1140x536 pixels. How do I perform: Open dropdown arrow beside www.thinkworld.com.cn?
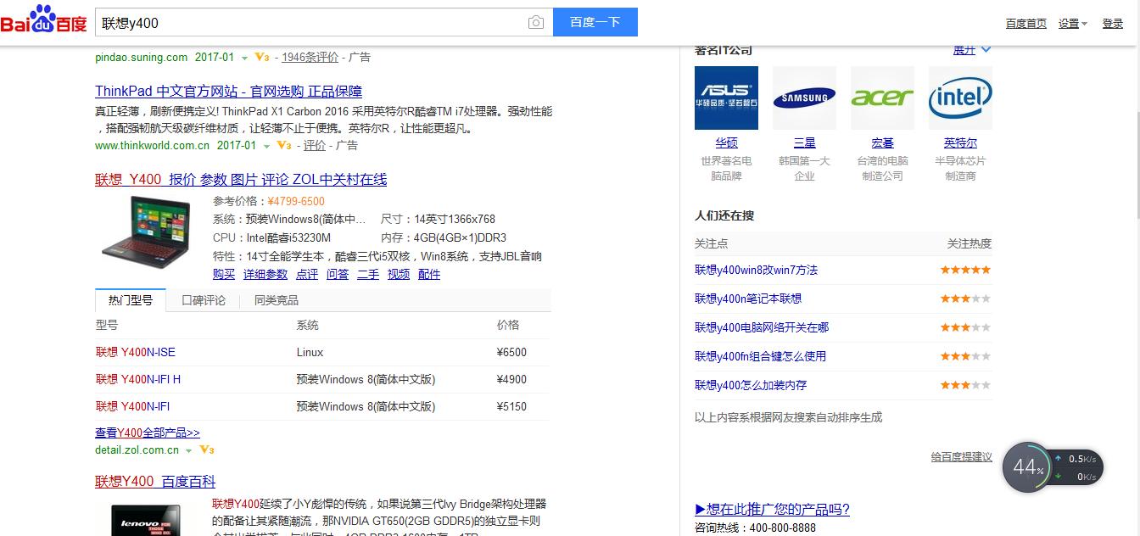coord(266,147)
